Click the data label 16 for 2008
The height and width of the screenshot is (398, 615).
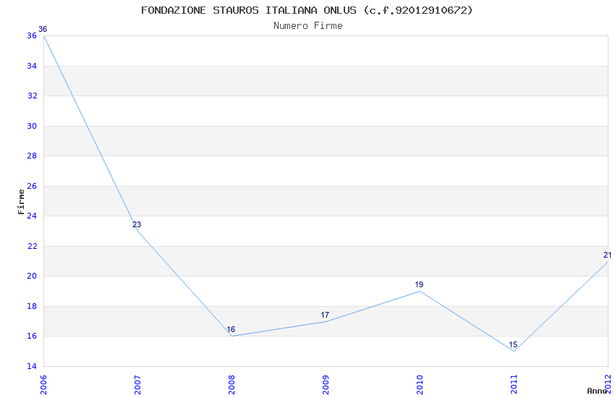pos(231,329)
